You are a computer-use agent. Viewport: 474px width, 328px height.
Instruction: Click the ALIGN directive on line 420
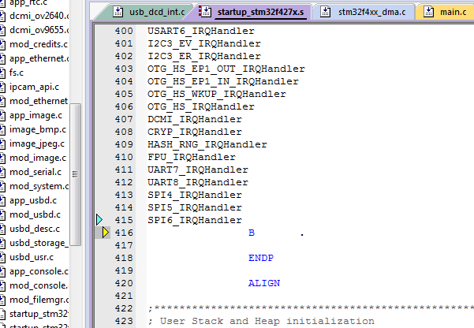(x=264, y=283)
